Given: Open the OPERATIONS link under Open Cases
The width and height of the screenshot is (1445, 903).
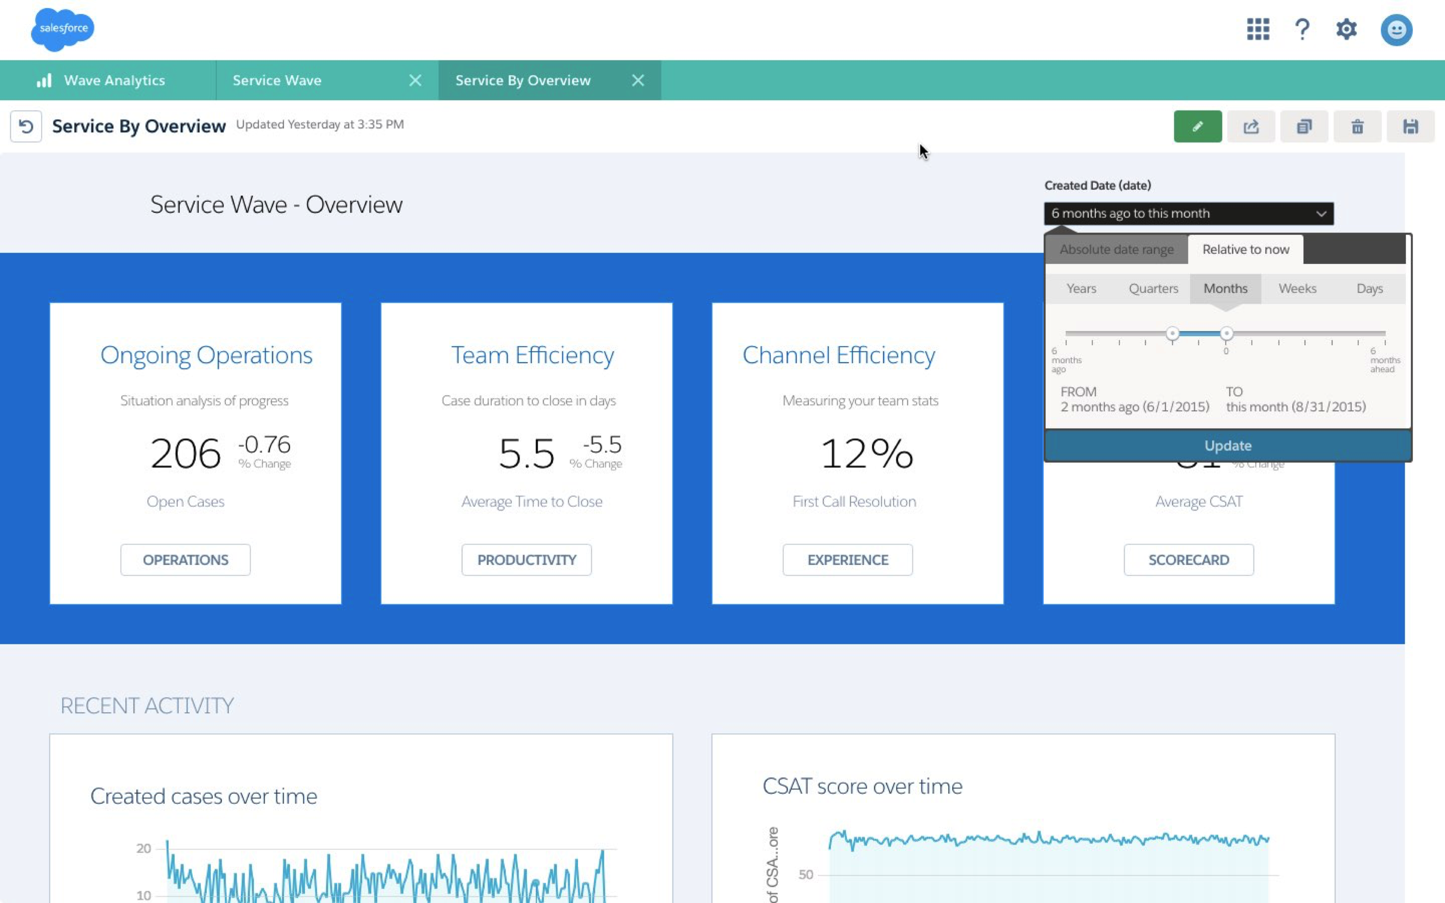Looking at the screenshot, I should pyautogui.click(x=185, y=560).
